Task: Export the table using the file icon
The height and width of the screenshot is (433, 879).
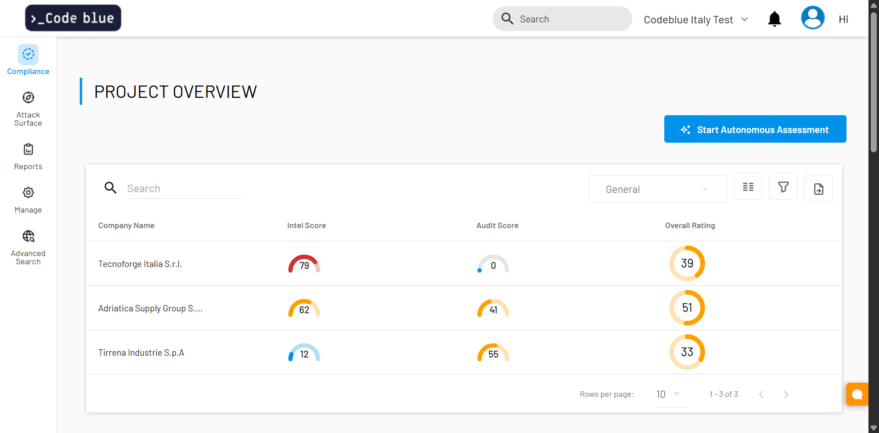Action: click(x=818, y=188)
